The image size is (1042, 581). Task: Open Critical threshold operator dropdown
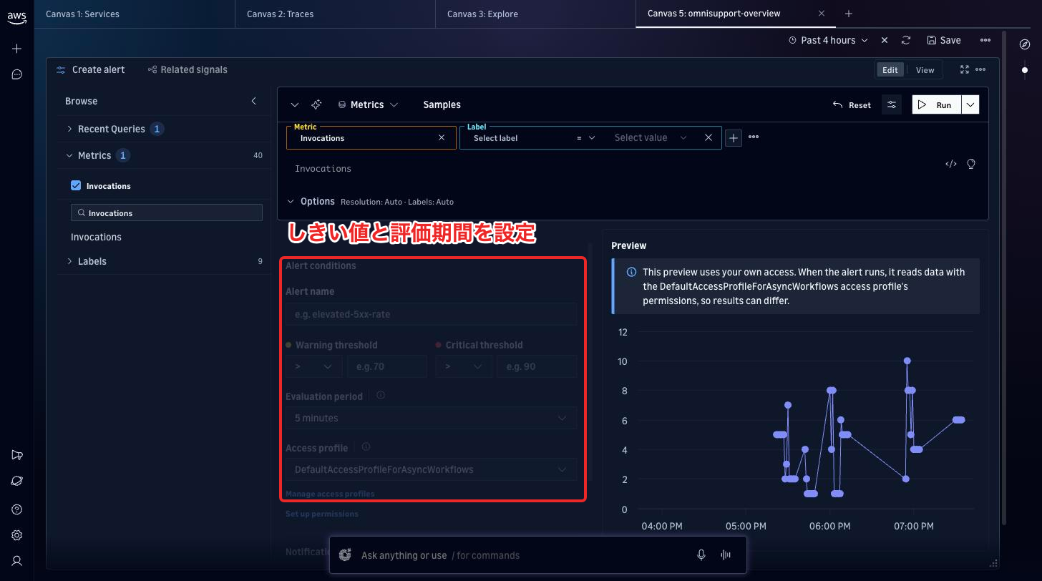click(x=464, y=366)
